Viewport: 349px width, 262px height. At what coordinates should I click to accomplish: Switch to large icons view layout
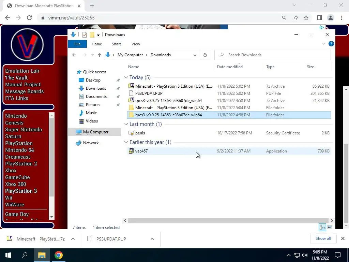[330, 227]
